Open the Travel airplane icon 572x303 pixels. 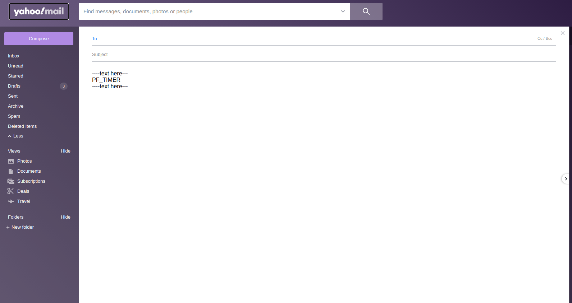(x=11, y=201)
